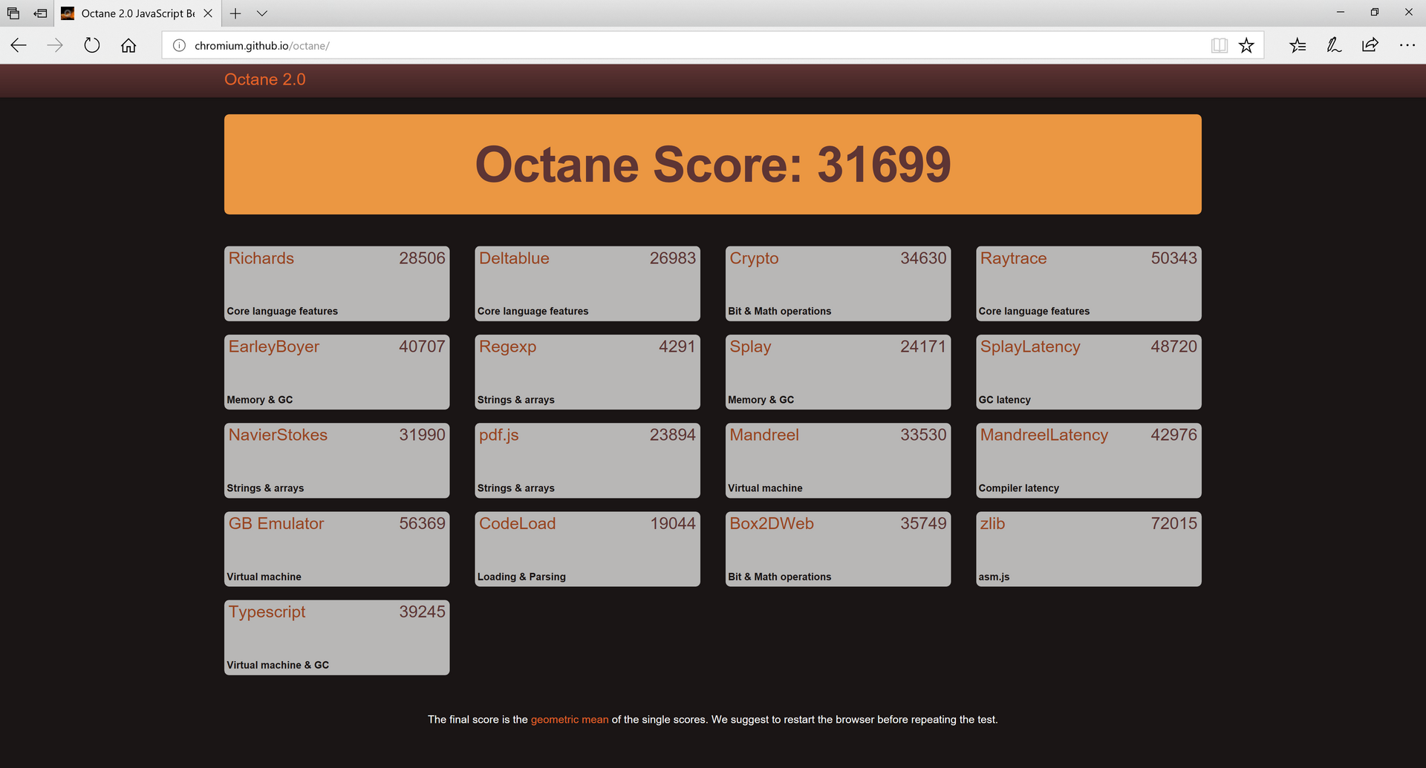
Task: Open the Favorites hub icon
Action: (x=1298, y=46)
